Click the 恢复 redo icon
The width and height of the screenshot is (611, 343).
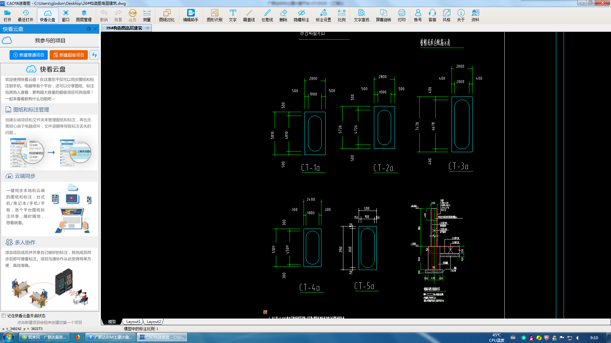pos(118,15)
